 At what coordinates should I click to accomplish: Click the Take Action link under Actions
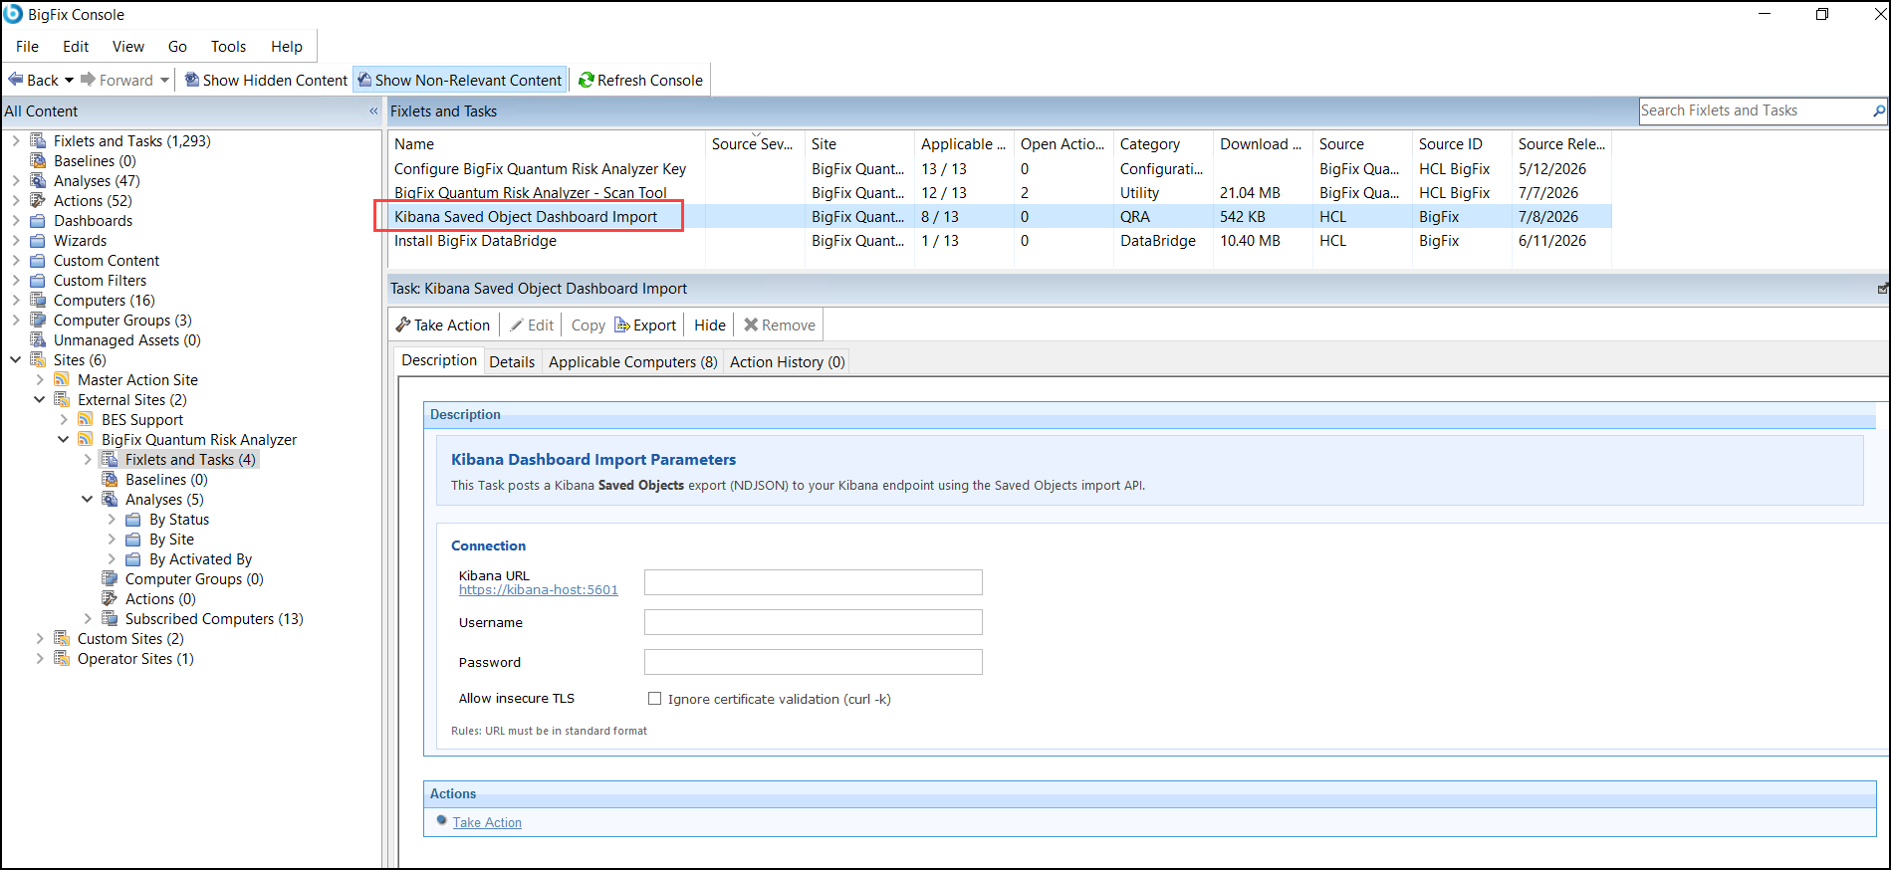[x=487, y=822]
